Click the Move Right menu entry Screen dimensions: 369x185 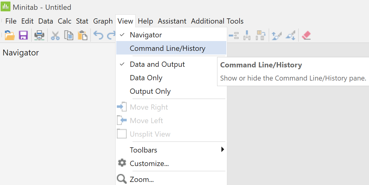click(x=171, y=107)
